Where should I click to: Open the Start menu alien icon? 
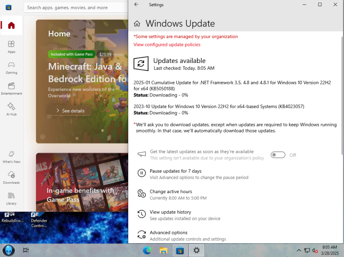point(8,250)
